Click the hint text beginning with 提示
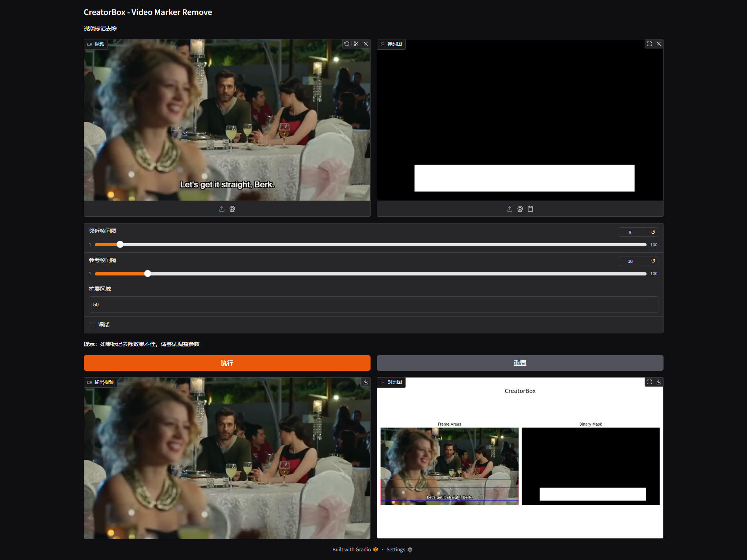Screen dimensions: 747x560 click(142, 344)
